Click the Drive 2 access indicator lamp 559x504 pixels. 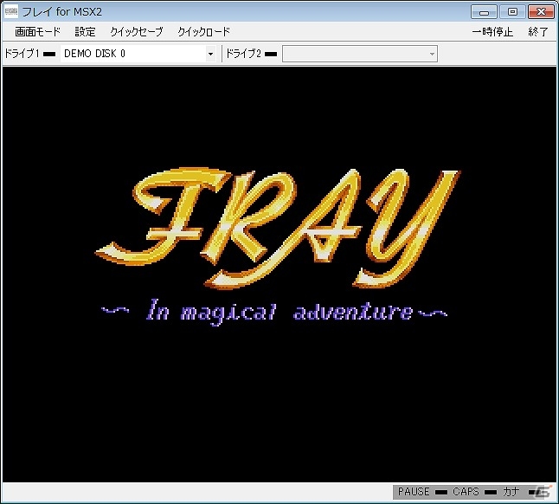pos(271,55)
